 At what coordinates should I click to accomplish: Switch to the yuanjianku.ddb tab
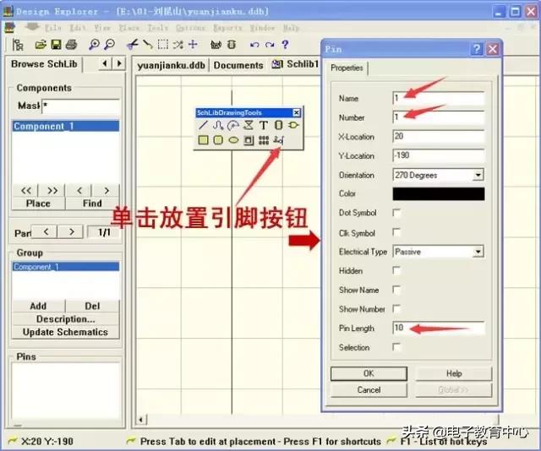171,65
